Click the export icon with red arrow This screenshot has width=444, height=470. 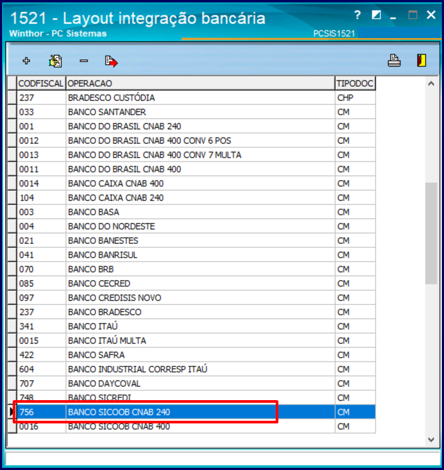pyautogui.click(x=111, y=61)
